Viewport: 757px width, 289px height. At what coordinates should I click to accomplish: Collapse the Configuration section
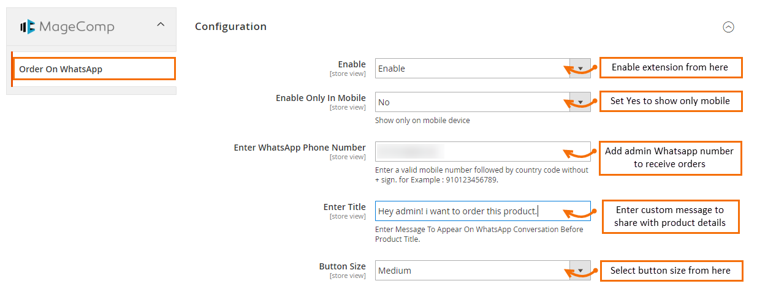coord(728,27)
